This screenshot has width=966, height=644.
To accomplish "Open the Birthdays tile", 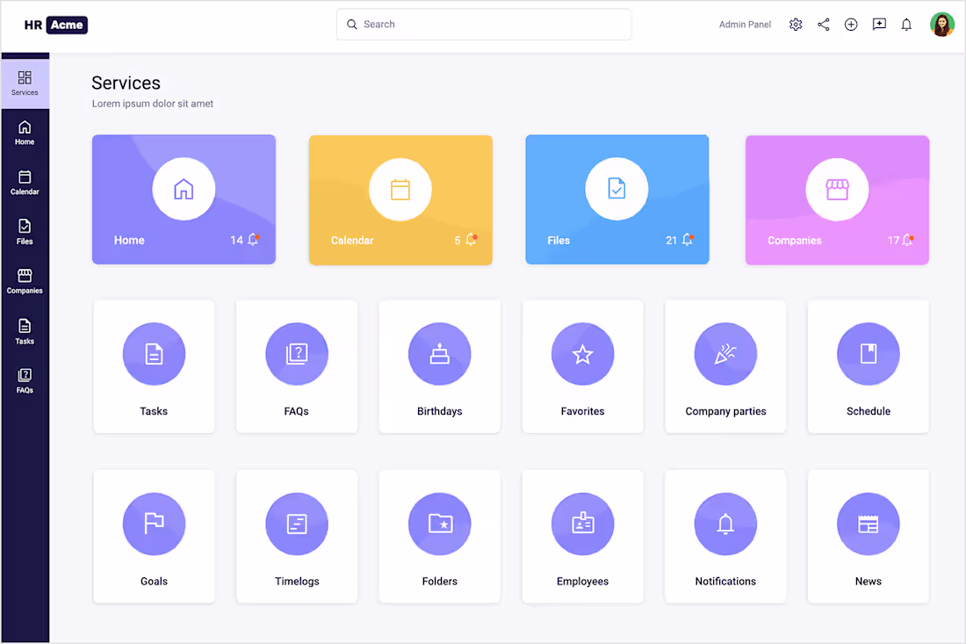I will coord(440,366).
